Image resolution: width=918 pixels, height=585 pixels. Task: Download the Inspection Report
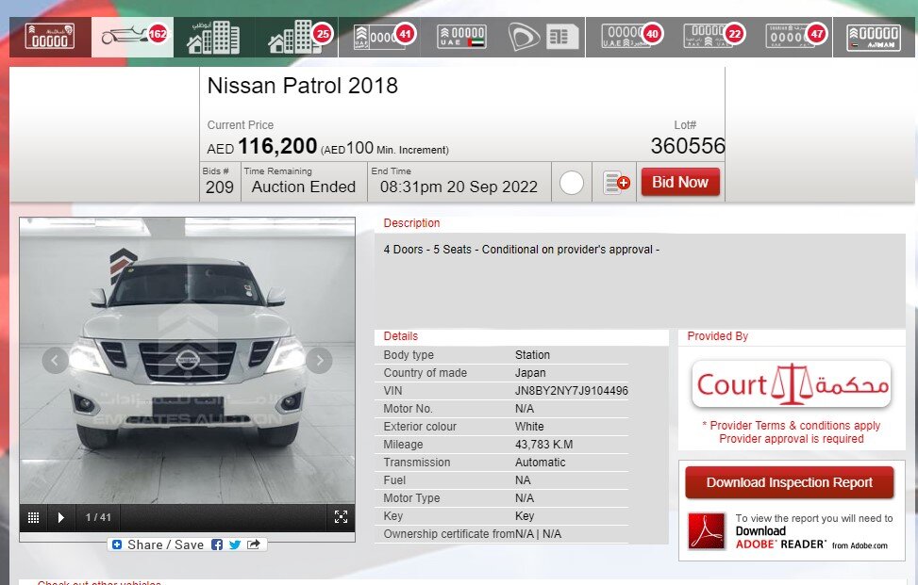pos(789,482)
